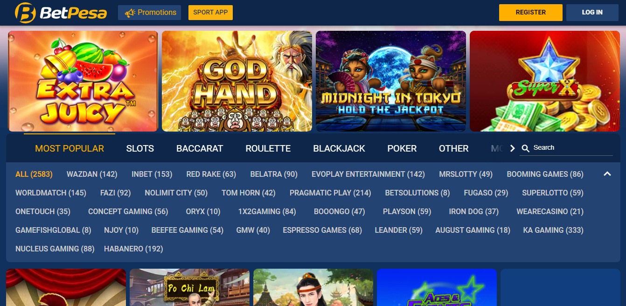Open the Blackjack category tab
The width and height of the screenshot is (626, 306).
[x=339, y=148]
